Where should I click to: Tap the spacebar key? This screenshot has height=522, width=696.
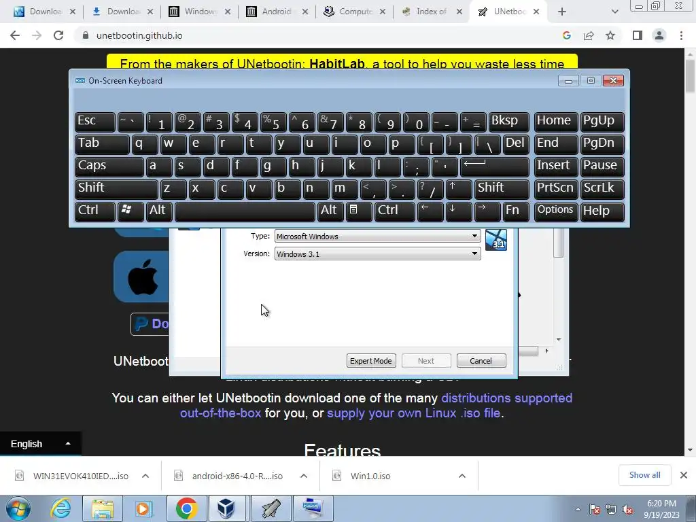pos(245,211)
